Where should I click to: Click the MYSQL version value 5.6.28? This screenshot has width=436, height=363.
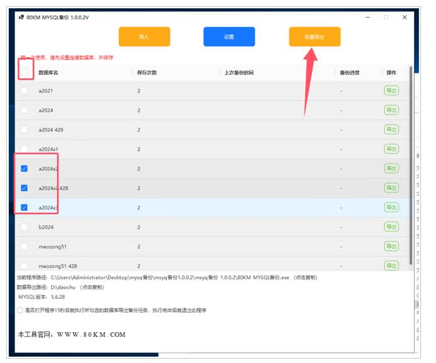[58, 297]
